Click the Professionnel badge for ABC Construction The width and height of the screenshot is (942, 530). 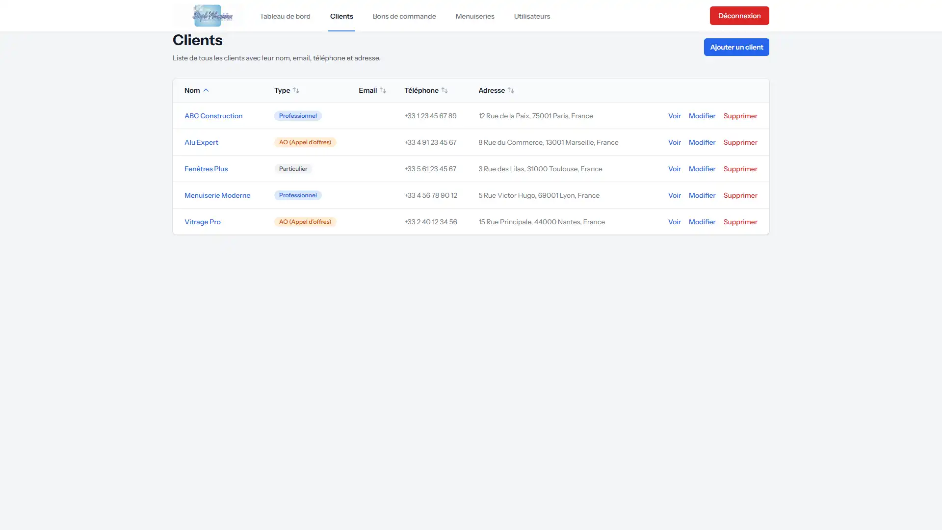(298, 116)
